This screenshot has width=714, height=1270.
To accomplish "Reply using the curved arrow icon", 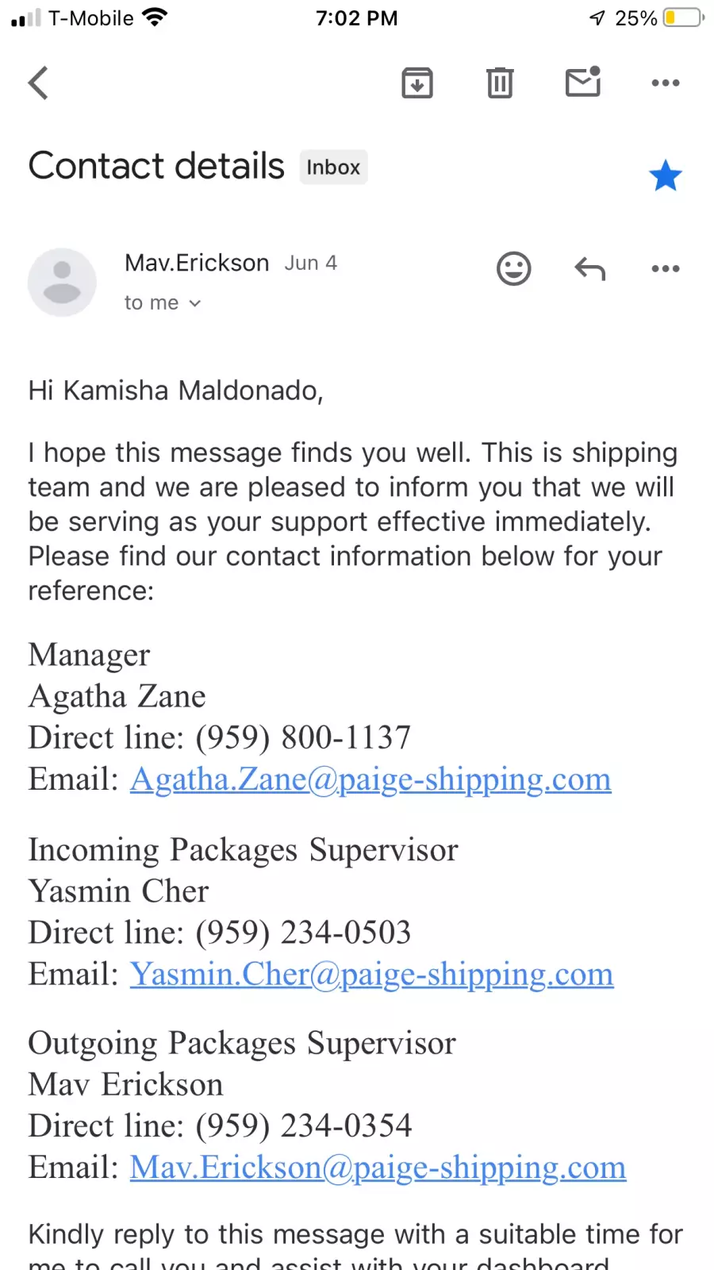I will point(589,269).
